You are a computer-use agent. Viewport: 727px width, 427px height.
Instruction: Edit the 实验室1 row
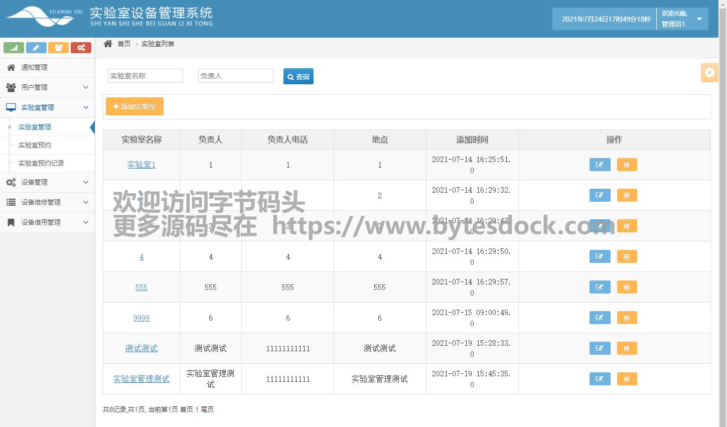pos(600,165)
